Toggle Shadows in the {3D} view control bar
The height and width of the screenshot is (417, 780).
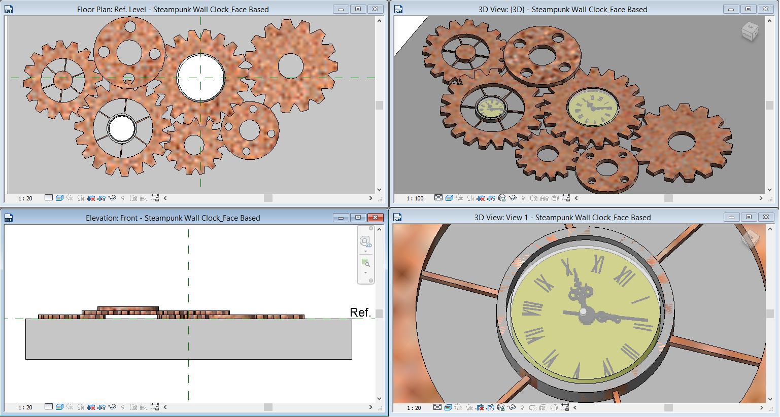pyautogui.click(x=470, y=198)
